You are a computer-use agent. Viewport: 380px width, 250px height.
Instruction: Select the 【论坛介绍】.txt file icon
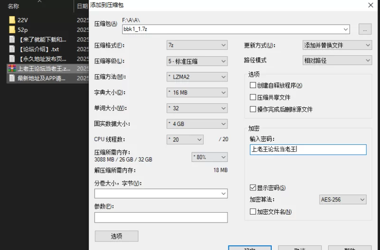point(12,49)
